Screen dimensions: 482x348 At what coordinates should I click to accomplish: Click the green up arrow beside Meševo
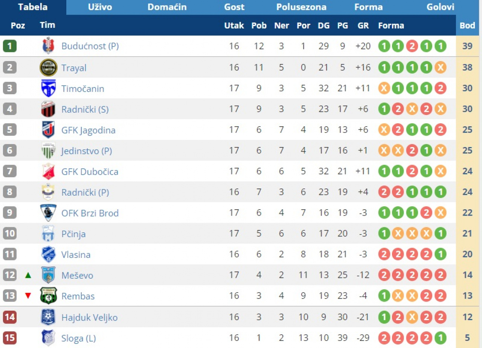[28, 275]
